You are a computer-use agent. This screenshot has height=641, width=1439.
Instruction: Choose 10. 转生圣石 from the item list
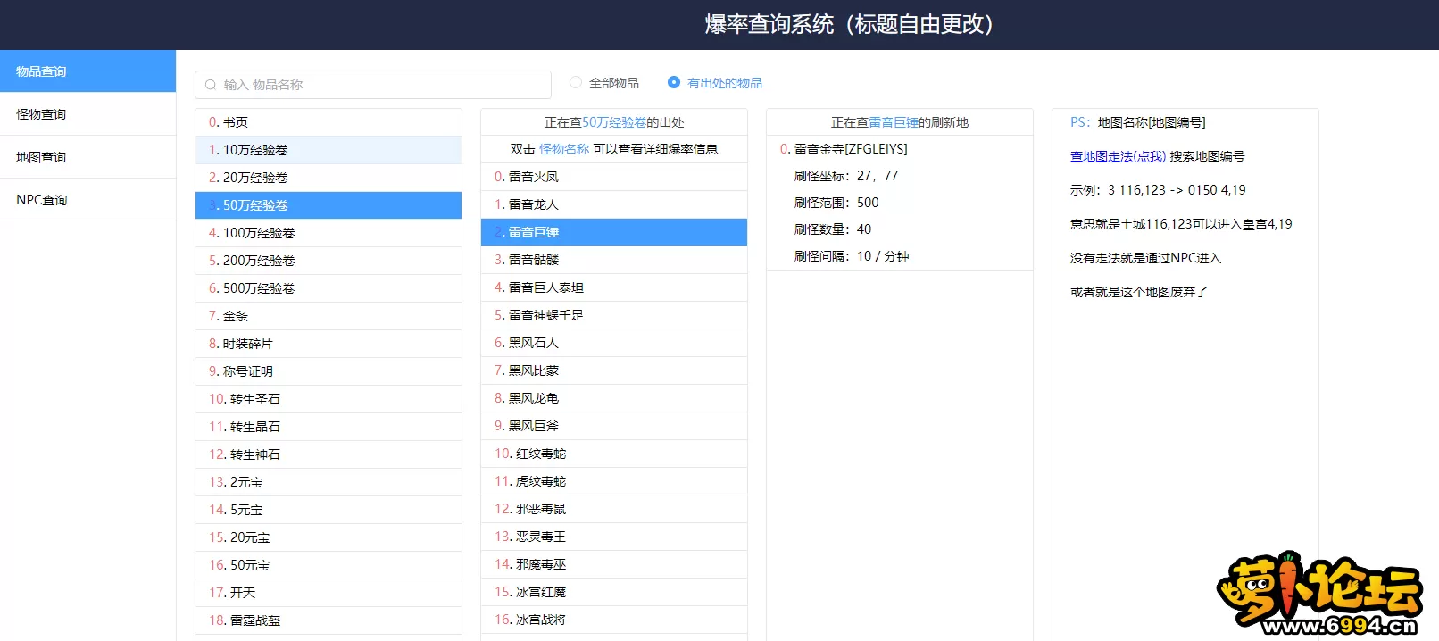tap(329, 399)
